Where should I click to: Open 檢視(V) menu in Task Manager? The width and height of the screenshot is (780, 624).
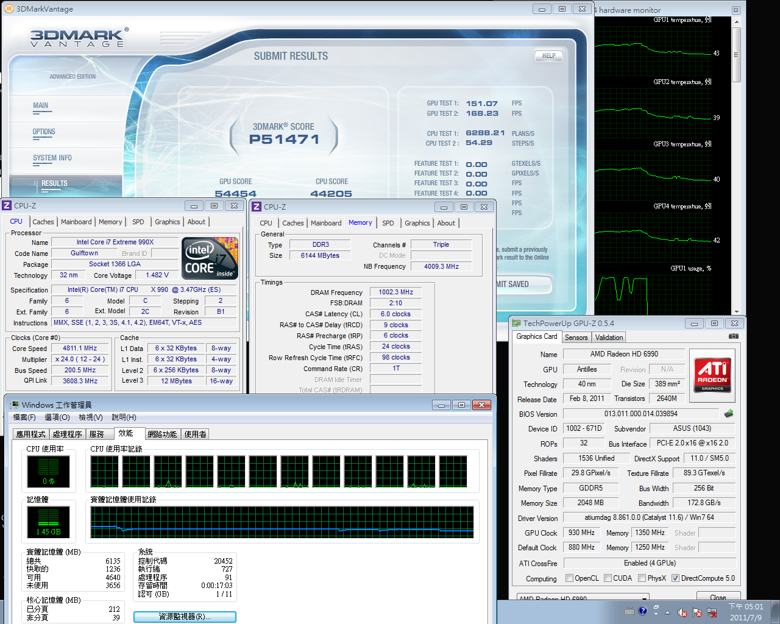91,417
